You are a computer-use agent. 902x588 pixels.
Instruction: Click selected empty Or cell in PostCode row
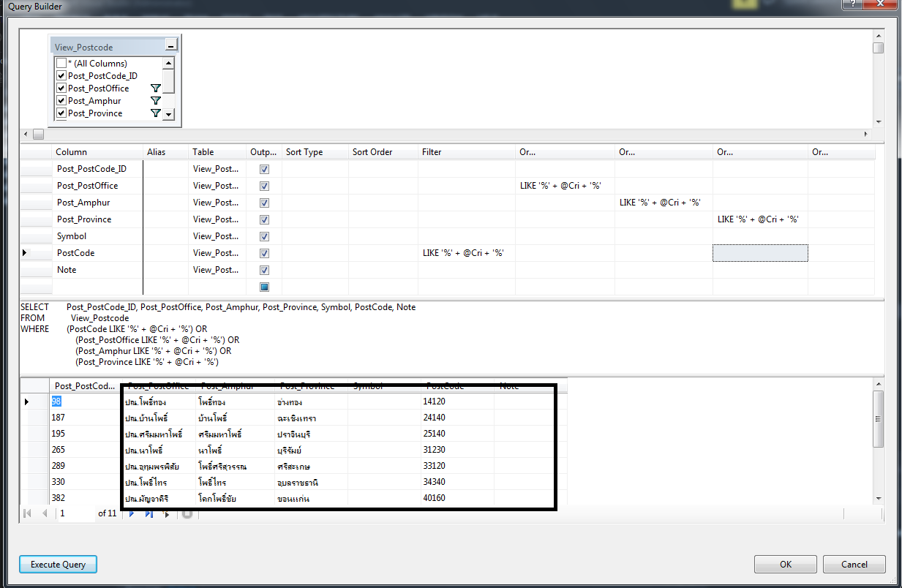click(x=760, y=253)
